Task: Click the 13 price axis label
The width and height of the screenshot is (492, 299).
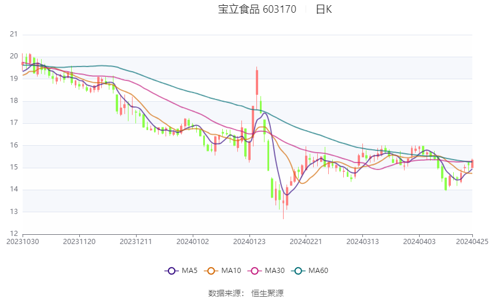Action: coord(14,212)
